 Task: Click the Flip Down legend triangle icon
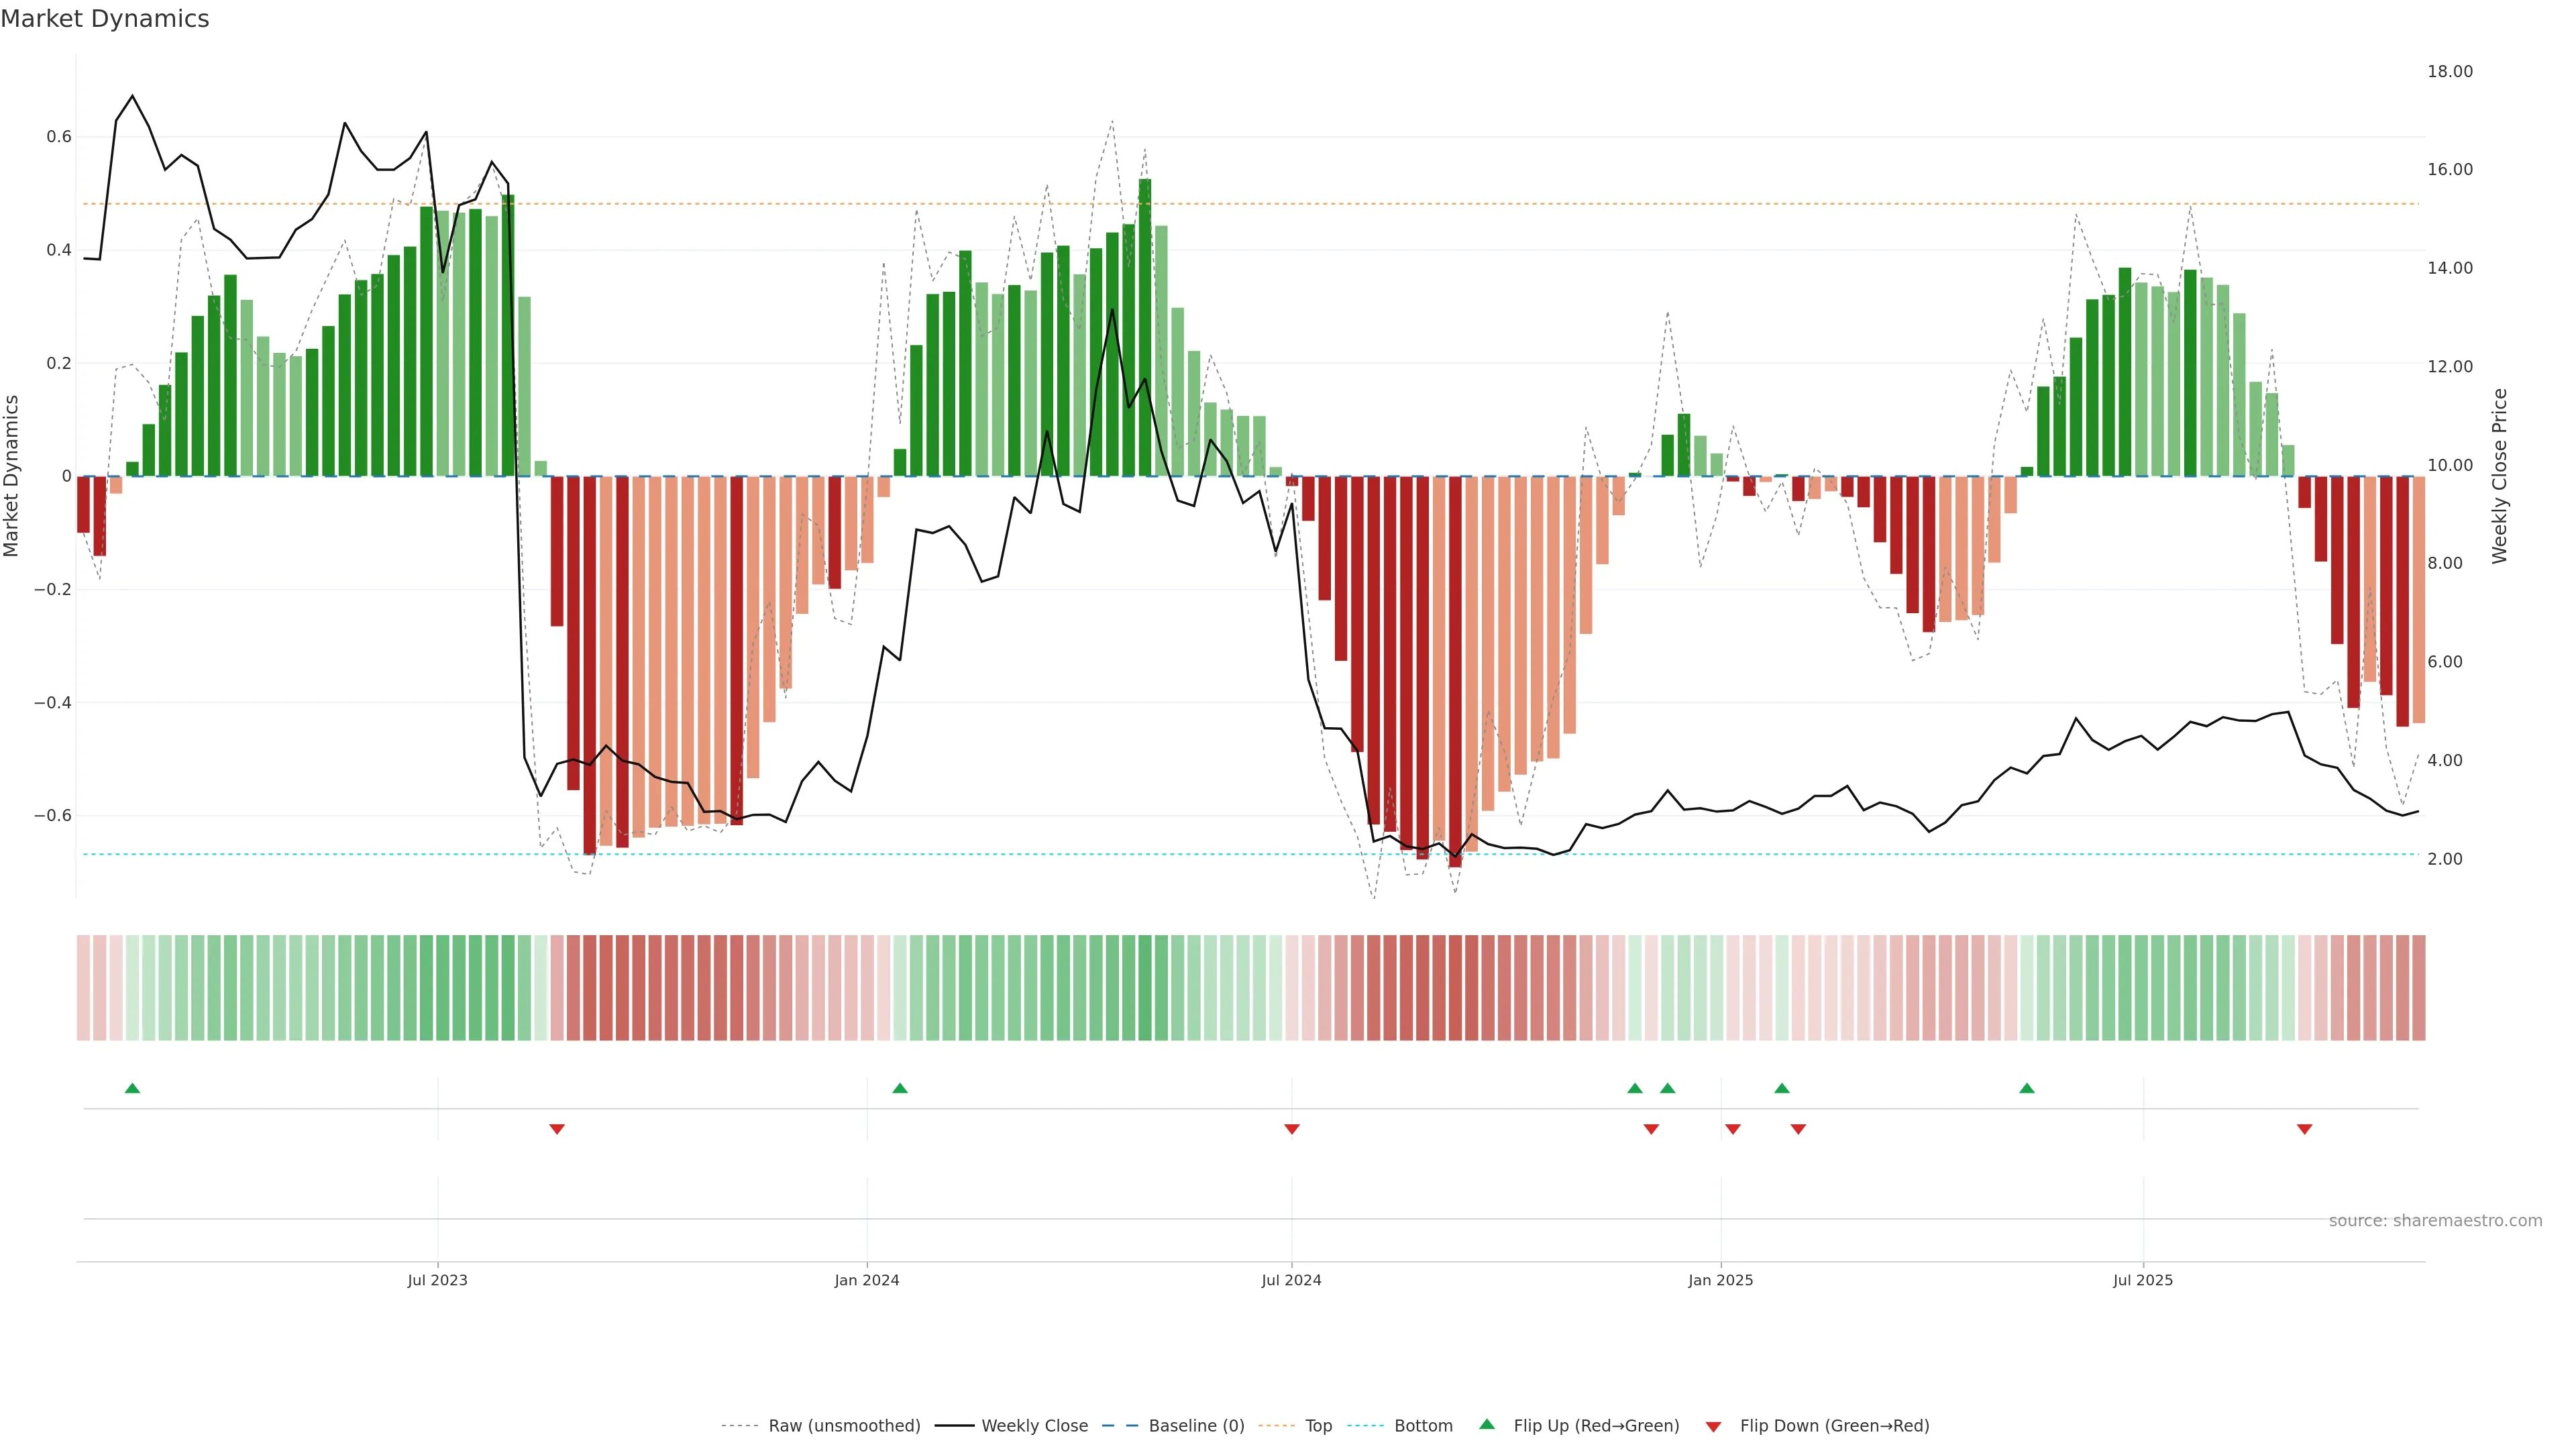click(1713, 1426)
